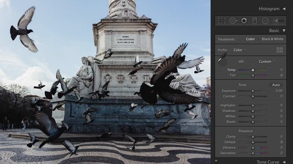Click the Exposure slider handle

pos(253,91)
